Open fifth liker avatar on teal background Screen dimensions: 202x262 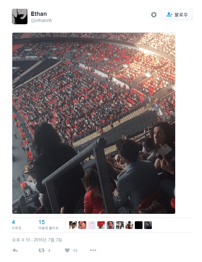point(110,225)
